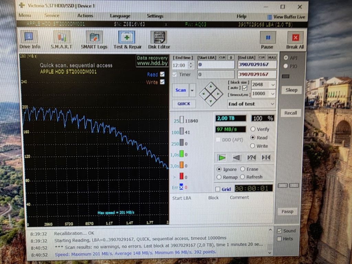
Task: Open the Scan button dropdown arrow
Action: pyautogui.click(x=192, y=90)
